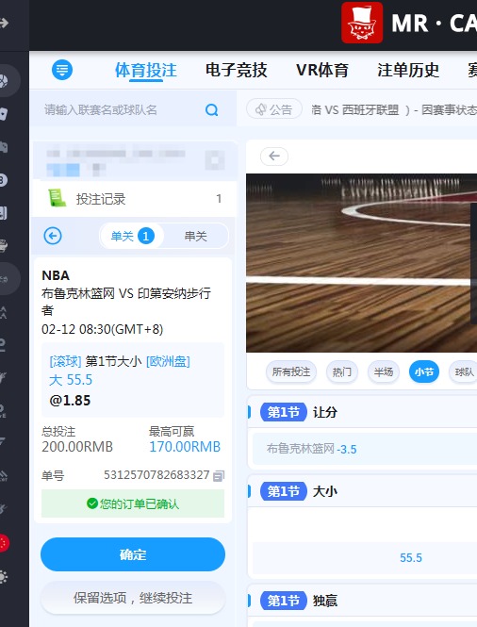Click the 170.00RMB max win amount

click(x=185, y=447)
